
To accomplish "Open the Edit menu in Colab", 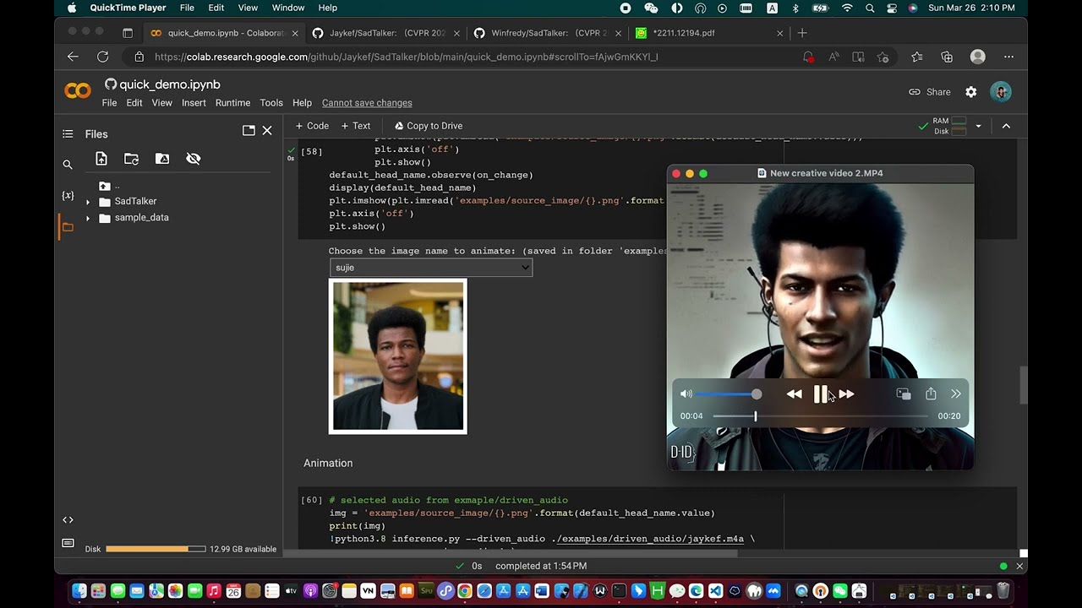I will (x=134, y=103).
